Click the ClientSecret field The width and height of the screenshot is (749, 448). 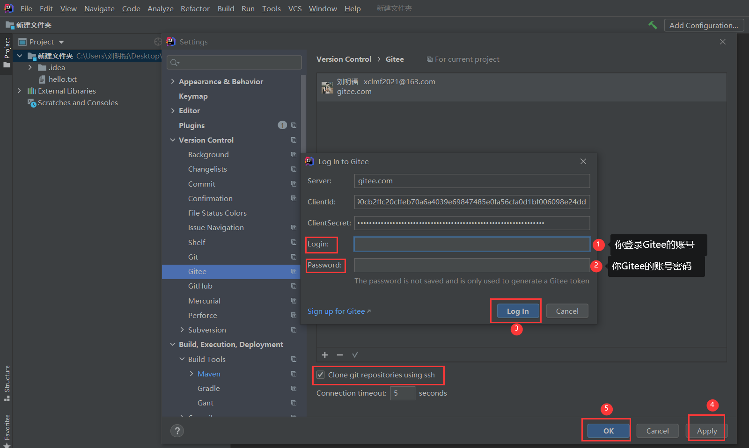coord(472,223)
